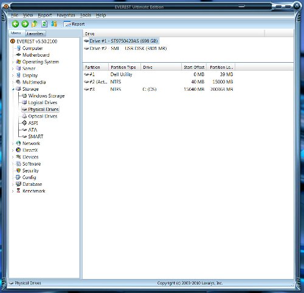Click the green Forward arrow button
This screenshot has height=293, width=304.
click(x=25, y=24)
